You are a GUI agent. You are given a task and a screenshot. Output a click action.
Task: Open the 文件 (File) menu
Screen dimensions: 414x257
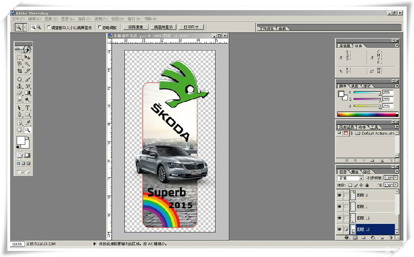[x=18, y=19]
